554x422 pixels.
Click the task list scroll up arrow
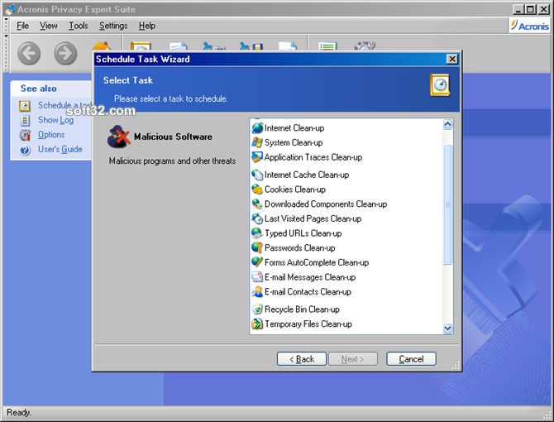(x=447, y=124)
